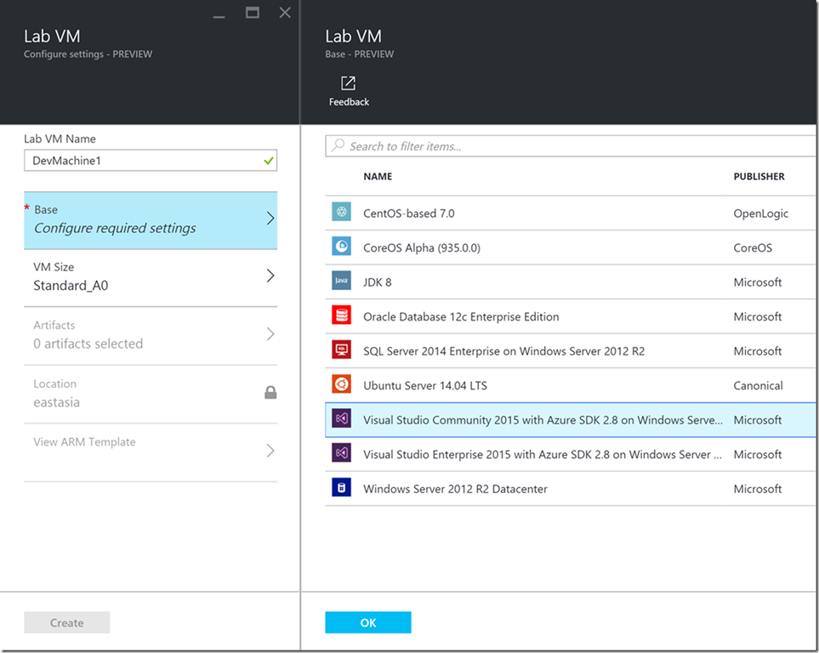
Task: Click the Create button
Action: (66, 622)
